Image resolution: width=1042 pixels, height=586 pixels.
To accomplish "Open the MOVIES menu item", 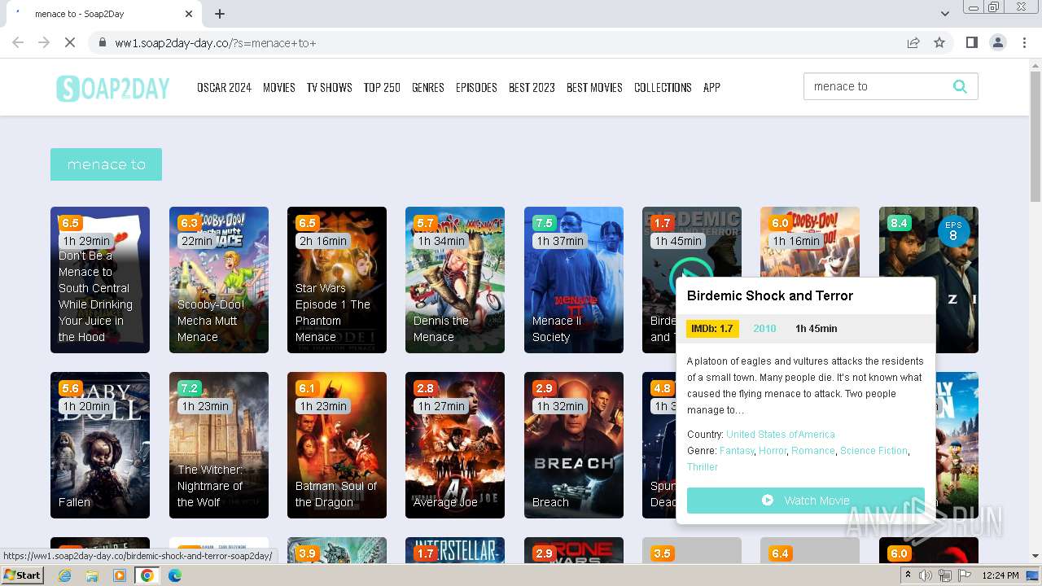I will tap(278, 87).
